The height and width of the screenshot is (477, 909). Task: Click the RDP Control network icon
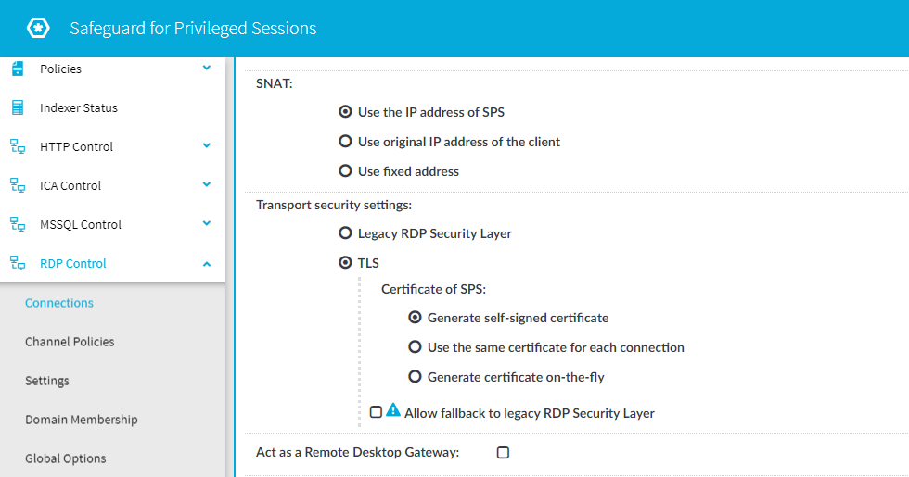point(18,263)
